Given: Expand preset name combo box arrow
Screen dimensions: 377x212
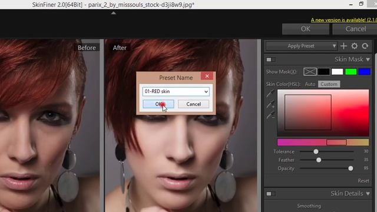Looking at the screenshot, I should 206,92.
